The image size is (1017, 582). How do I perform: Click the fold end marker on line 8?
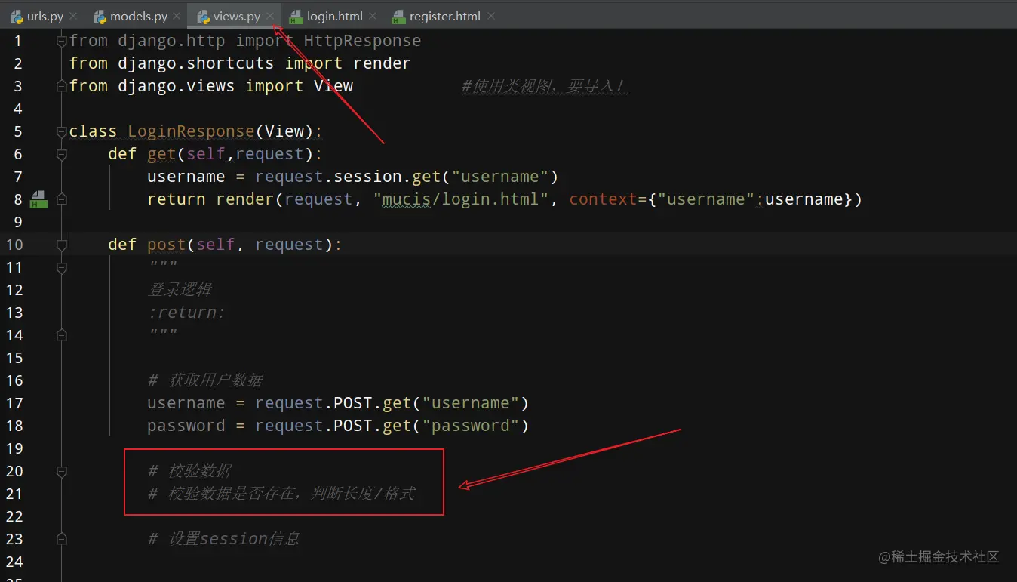point(62,199)
